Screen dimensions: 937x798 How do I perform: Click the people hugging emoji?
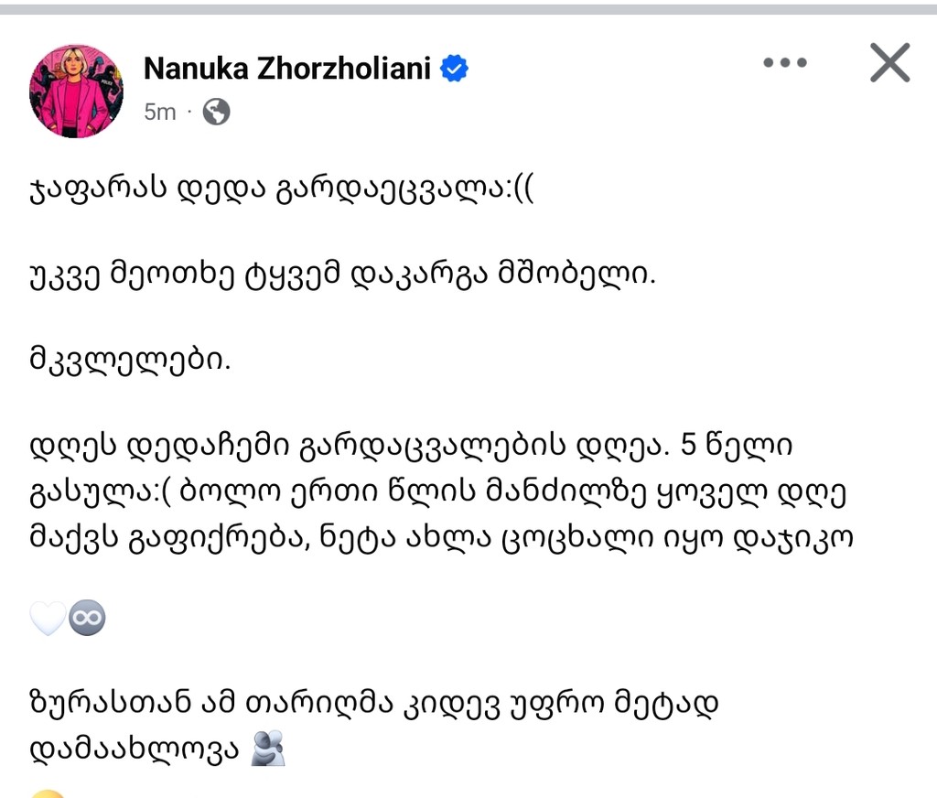[x=268, y=749]
